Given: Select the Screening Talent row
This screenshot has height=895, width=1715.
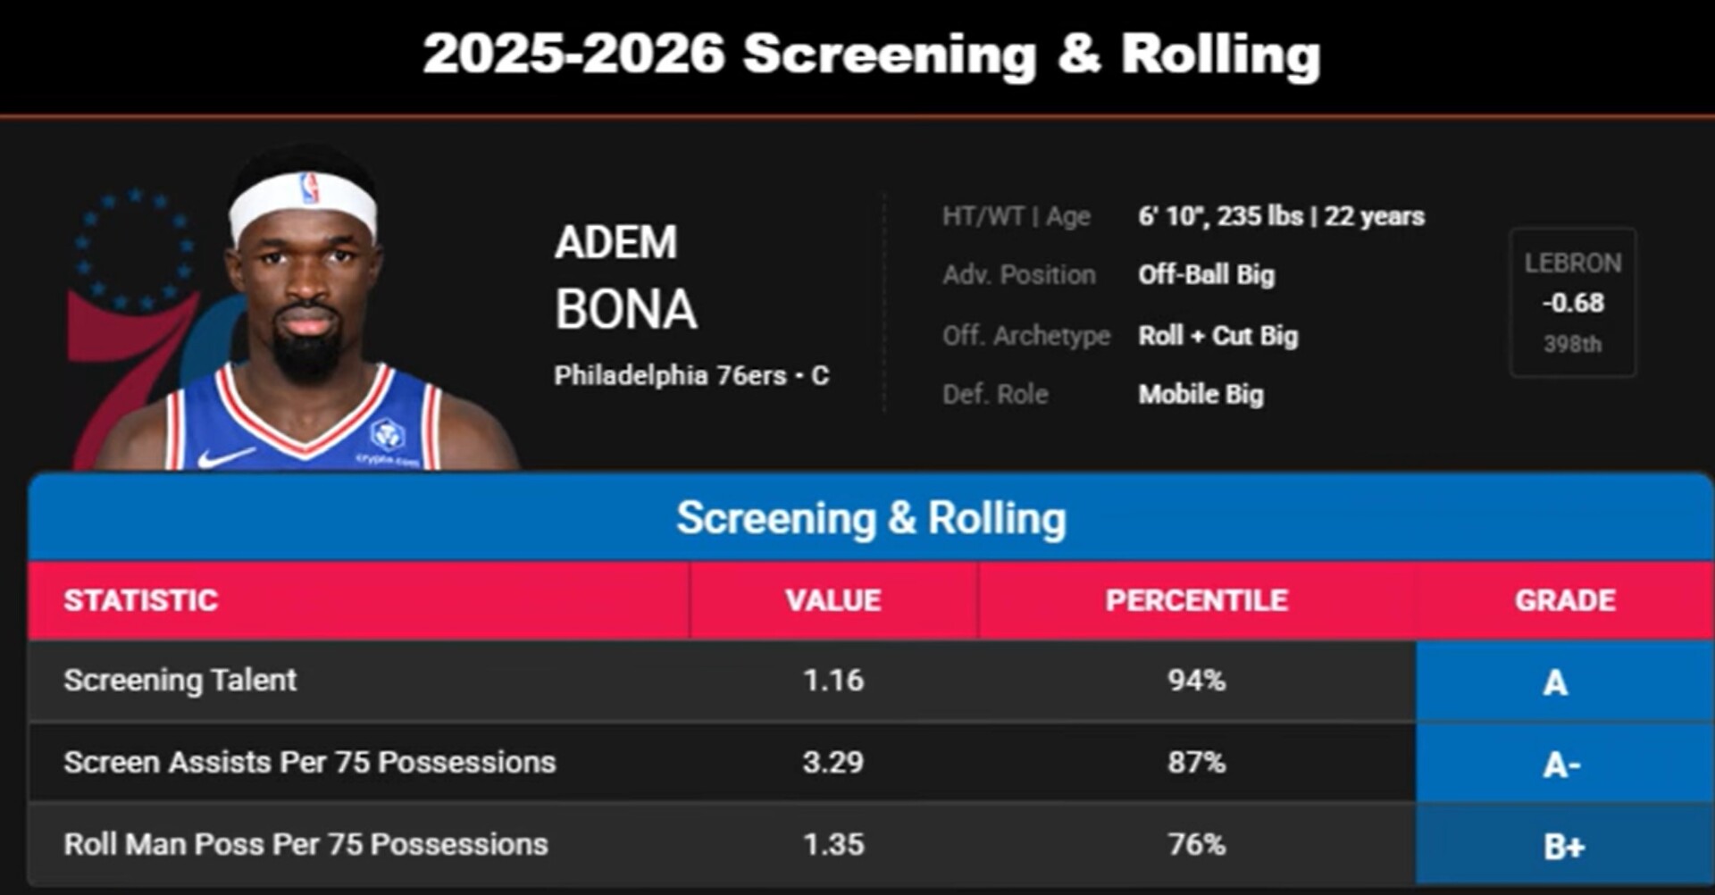Looking at the screenshot, I should (x=871, y=681).
